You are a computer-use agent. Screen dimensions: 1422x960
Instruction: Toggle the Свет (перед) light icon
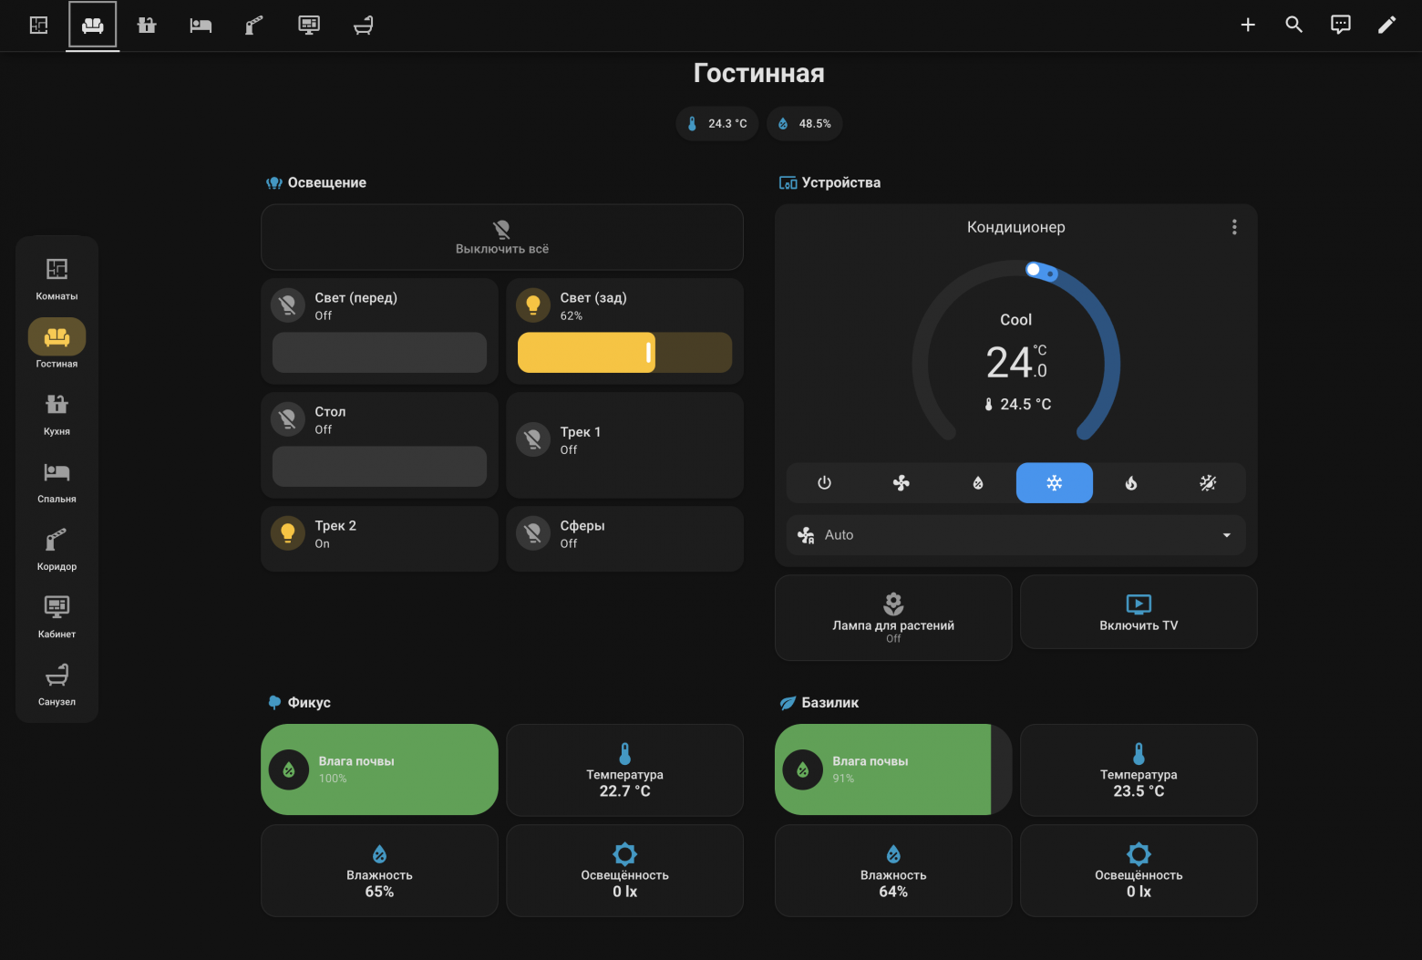click(288, 305)
